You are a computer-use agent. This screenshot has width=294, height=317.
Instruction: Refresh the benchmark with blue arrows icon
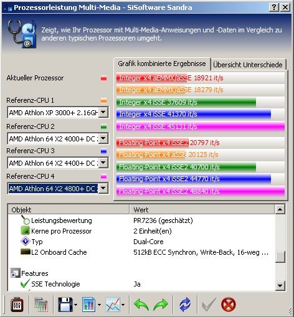(x=185, y=305)
